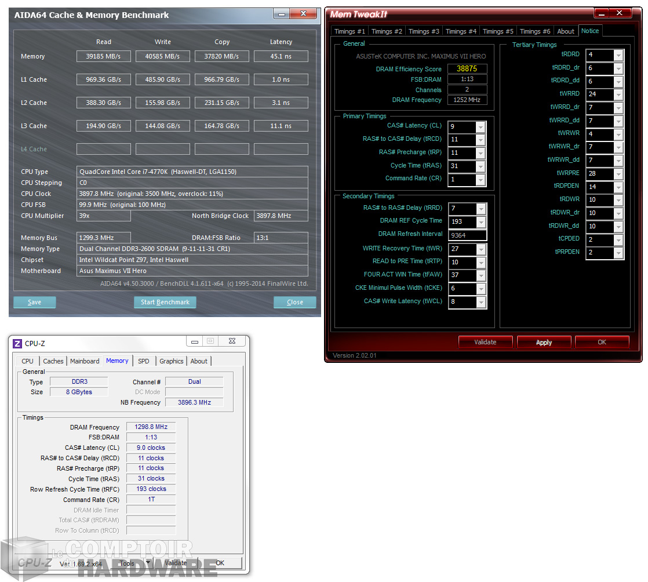648x582 pixels.
Task: Click the Close button in AIDA64
Action: pos(295,302)
